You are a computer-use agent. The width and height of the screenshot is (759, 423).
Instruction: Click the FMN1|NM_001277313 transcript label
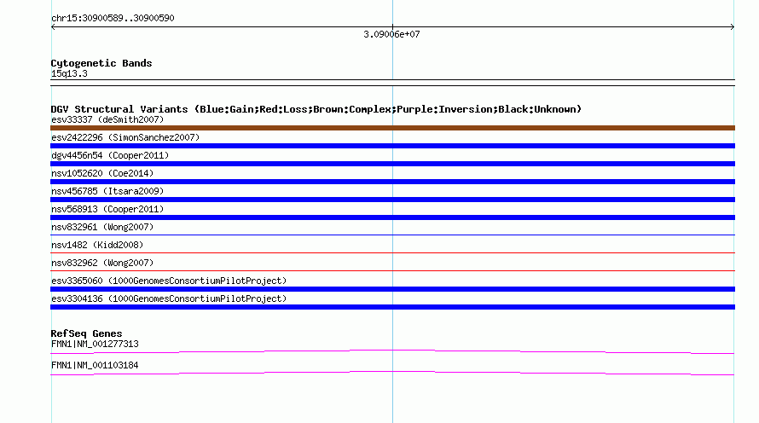[95, 344]
